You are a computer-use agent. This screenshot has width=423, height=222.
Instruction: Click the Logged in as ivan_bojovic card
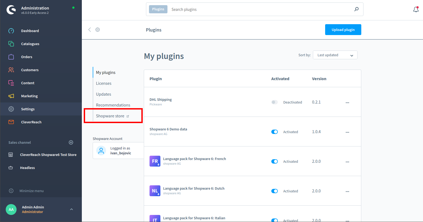119,151
